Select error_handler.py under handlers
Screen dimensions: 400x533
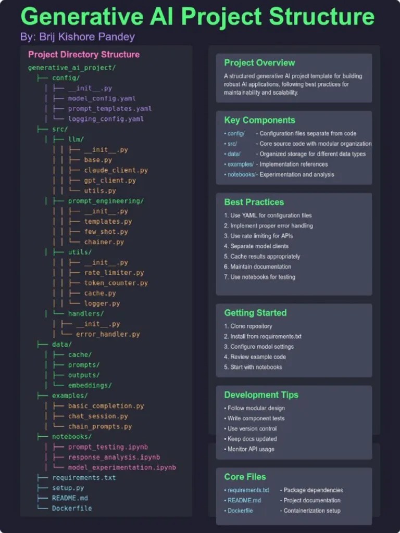pyautogui.click(x=108, y=334)
